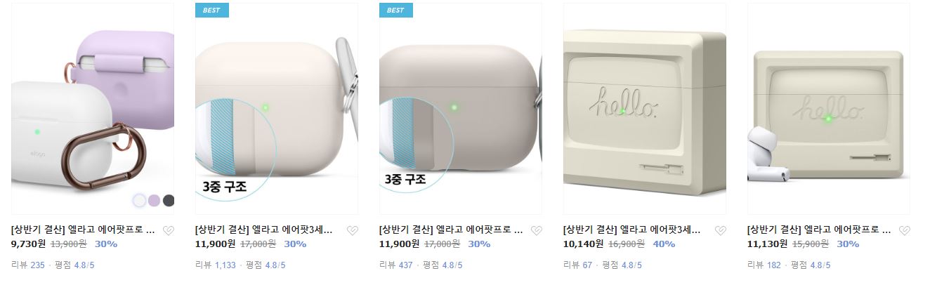Click the wishlist heart on the 9,730원 product
This screenshot has height=285, width=930.
(169, 230)
